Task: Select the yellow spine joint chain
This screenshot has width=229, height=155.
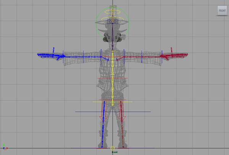Action: tap(113, 76)
